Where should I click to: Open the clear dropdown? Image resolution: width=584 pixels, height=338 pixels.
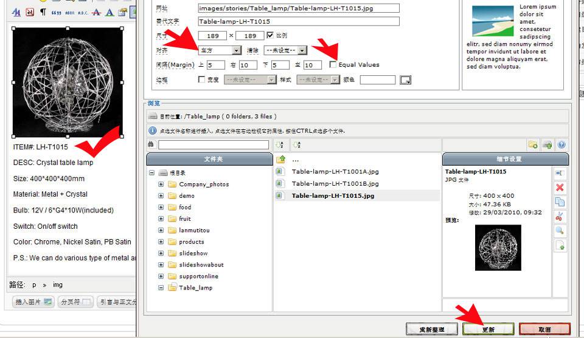(x=285, y=50)
